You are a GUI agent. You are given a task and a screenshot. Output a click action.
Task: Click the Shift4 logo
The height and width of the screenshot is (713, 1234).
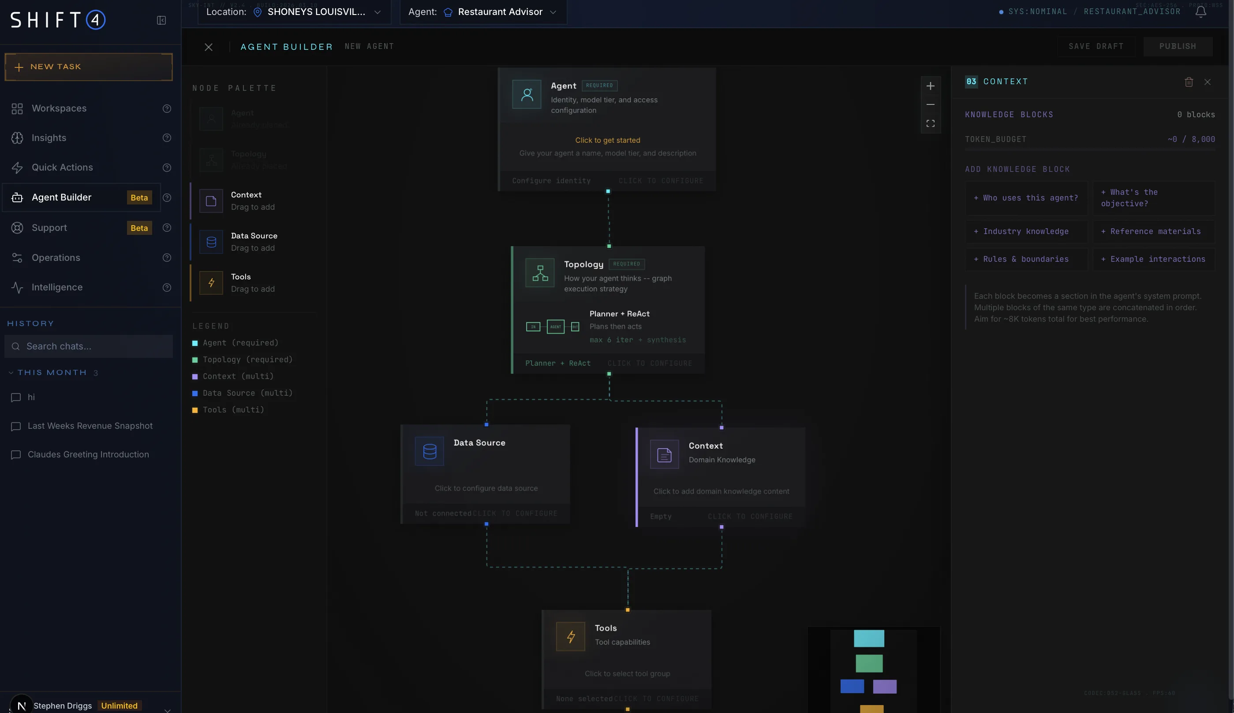pos(58,20)
